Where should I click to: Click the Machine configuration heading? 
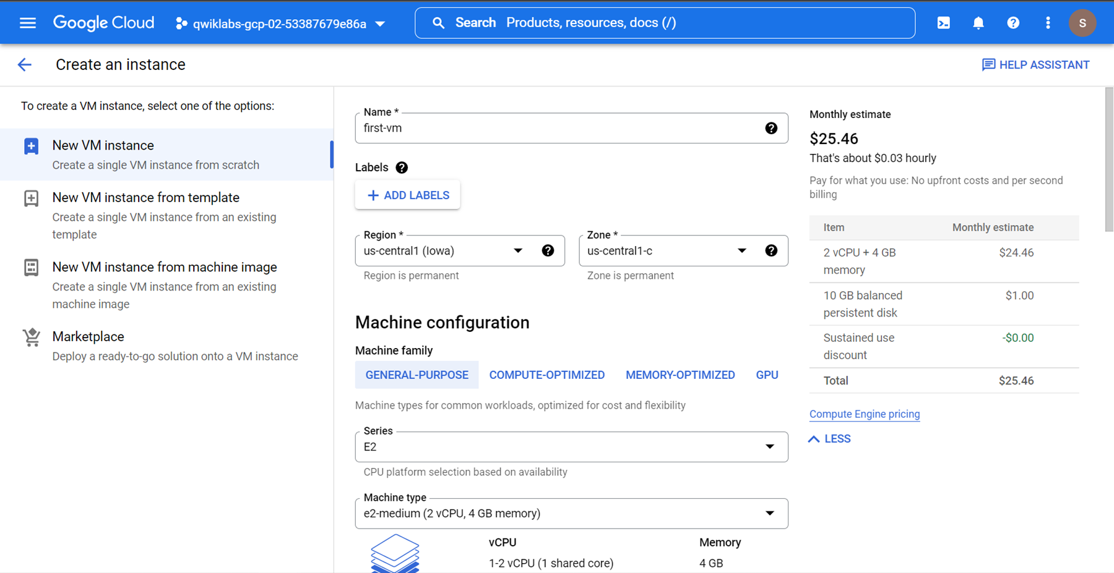443,323
